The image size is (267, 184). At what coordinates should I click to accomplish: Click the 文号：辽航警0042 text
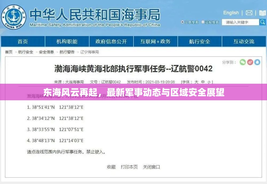tap(105, 82)
